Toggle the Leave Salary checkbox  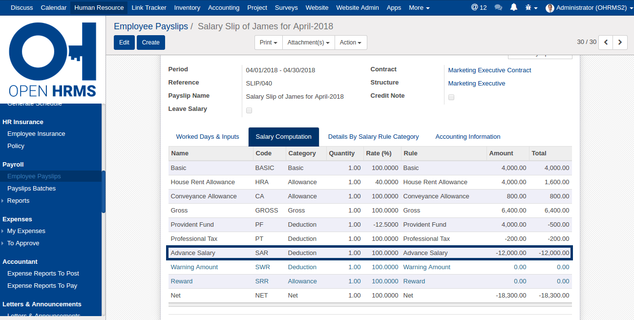[x=249, y=110]
